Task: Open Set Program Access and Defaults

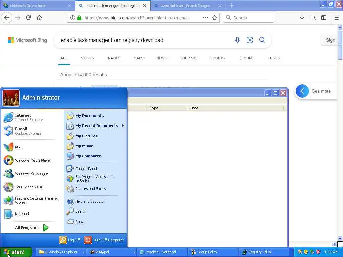Action: click(90, 179)
